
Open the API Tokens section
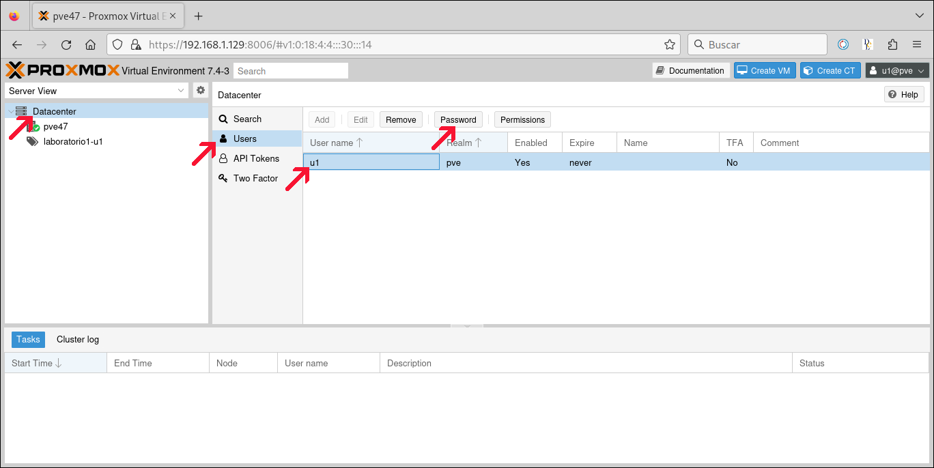(x=257, y=158)
